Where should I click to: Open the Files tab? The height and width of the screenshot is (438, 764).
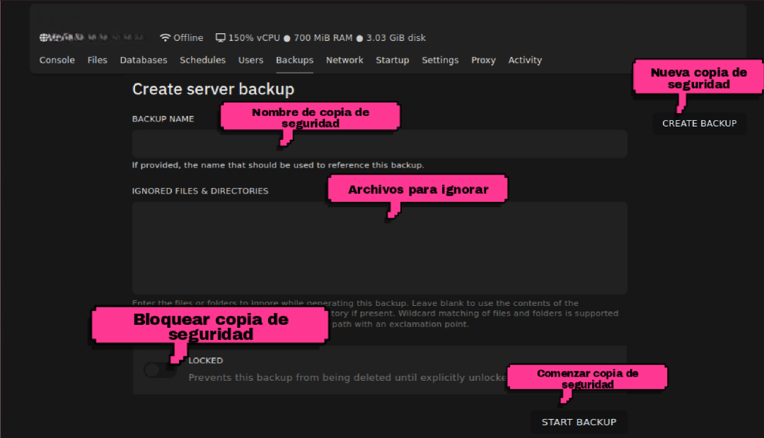(97, 60)
